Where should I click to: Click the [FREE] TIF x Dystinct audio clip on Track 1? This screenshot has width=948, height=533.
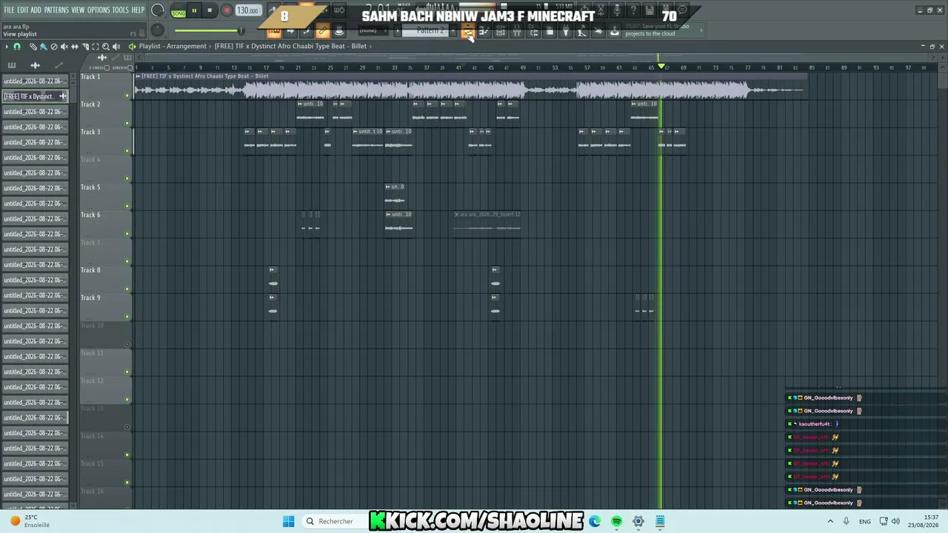pos(470,87)
